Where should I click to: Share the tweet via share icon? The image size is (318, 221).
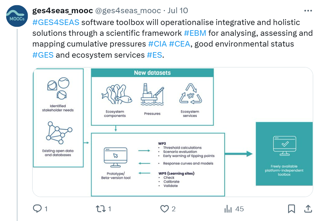(x=308, y=209)
